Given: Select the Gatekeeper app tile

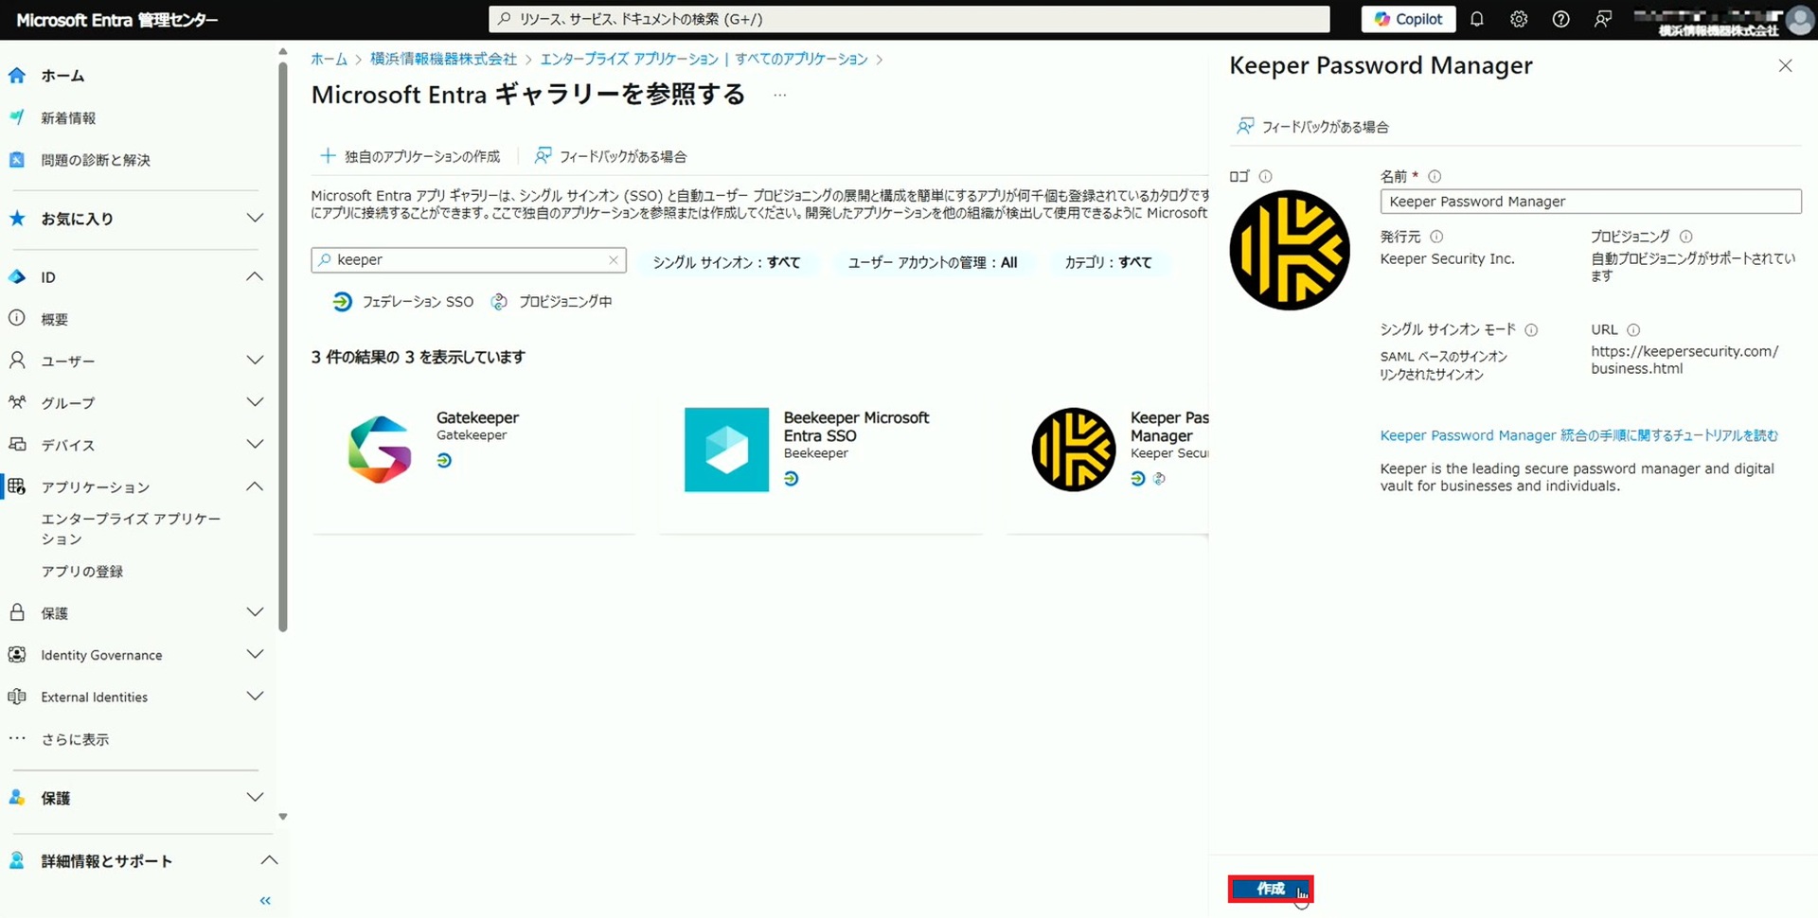Looking at the screenshot, I should click(473, 449).
